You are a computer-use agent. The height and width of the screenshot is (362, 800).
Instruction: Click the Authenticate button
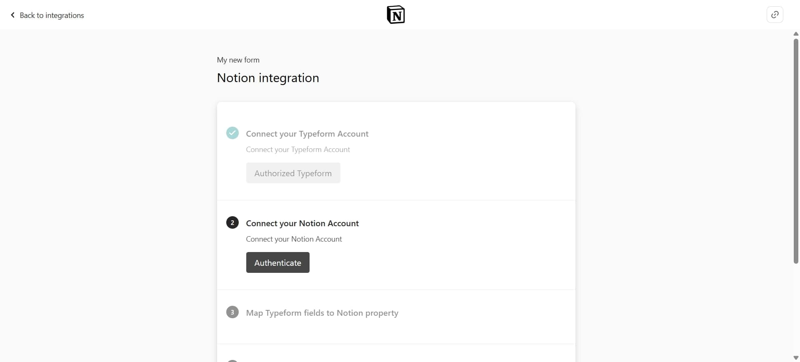tap(277, 262)
